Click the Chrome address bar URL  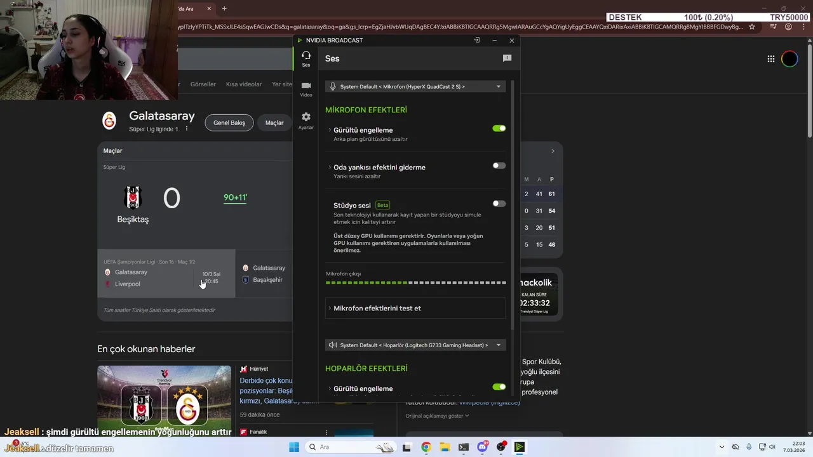point(460,27)
